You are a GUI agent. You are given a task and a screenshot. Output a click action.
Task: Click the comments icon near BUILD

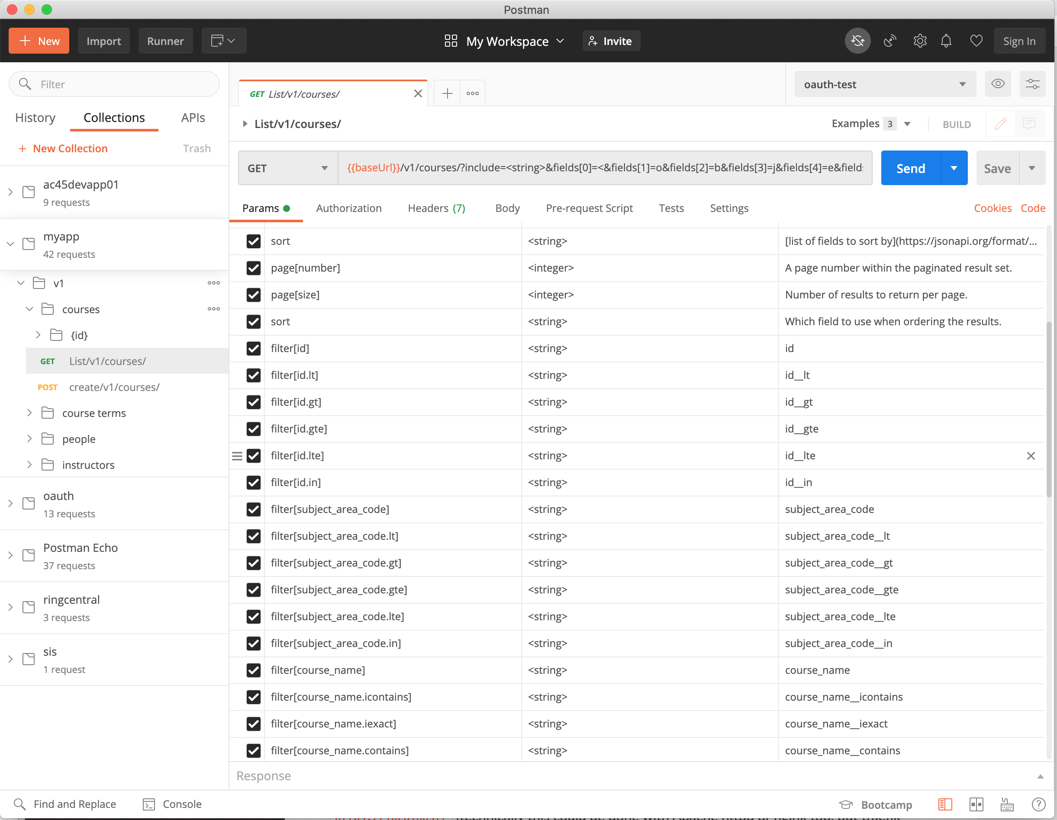pos(1029,124)
